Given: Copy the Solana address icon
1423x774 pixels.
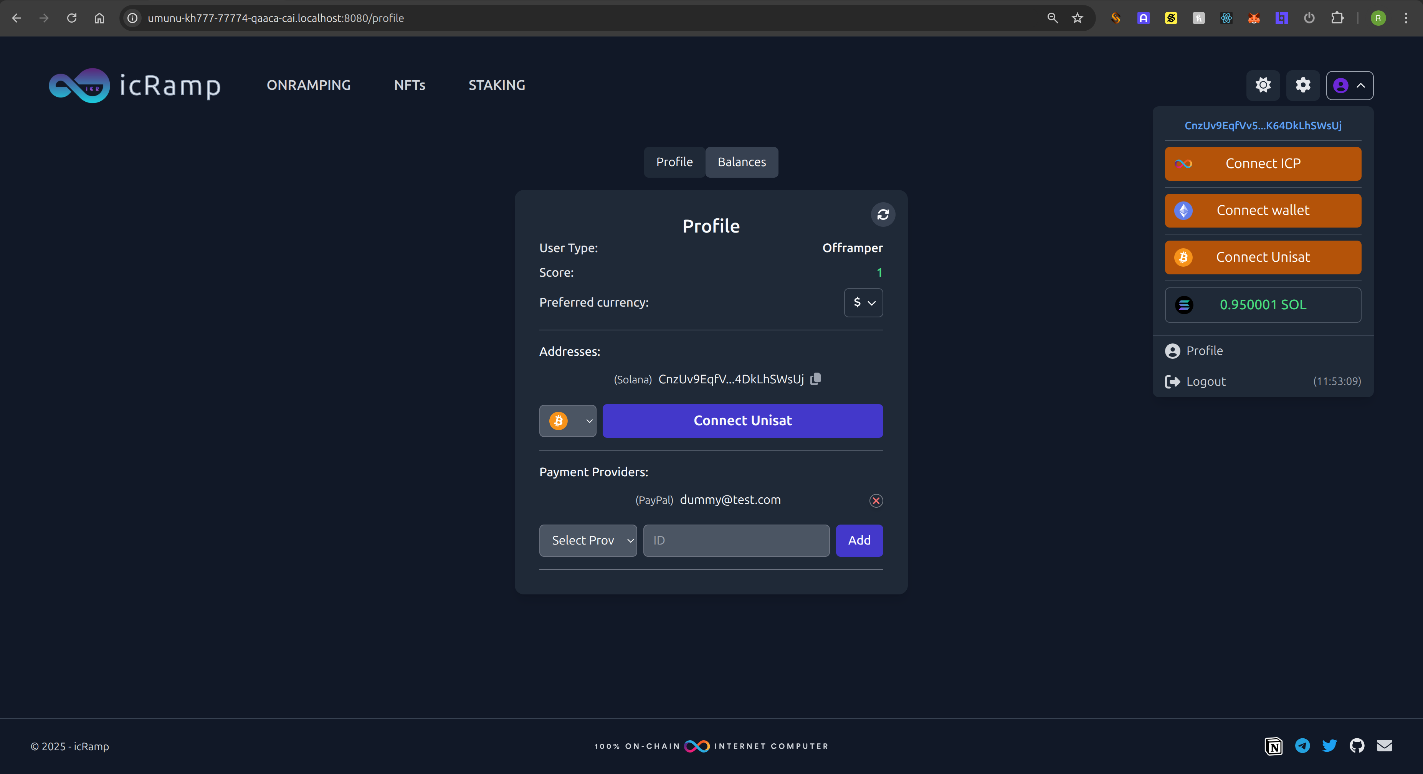Looking at the screenshot, I should point(815,379).
